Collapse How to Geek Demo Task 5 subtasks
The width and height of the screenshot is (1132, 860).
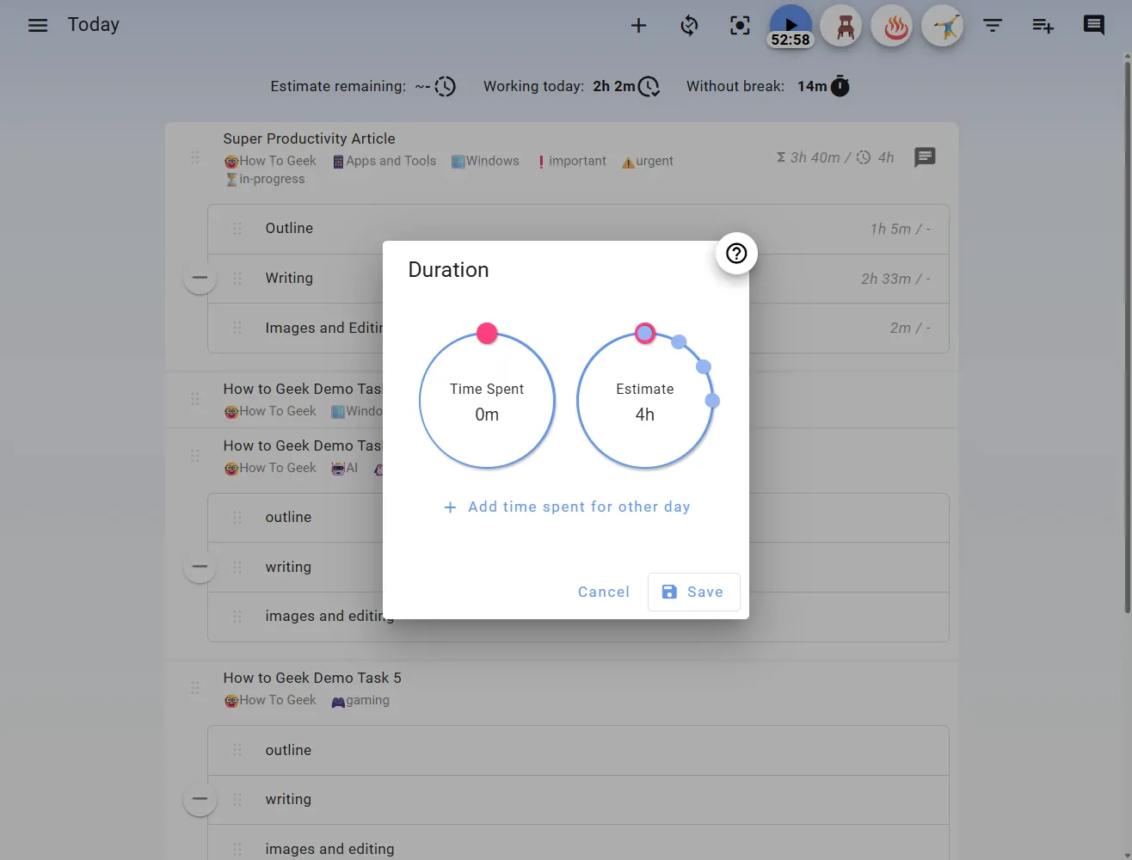pos(200,799)
